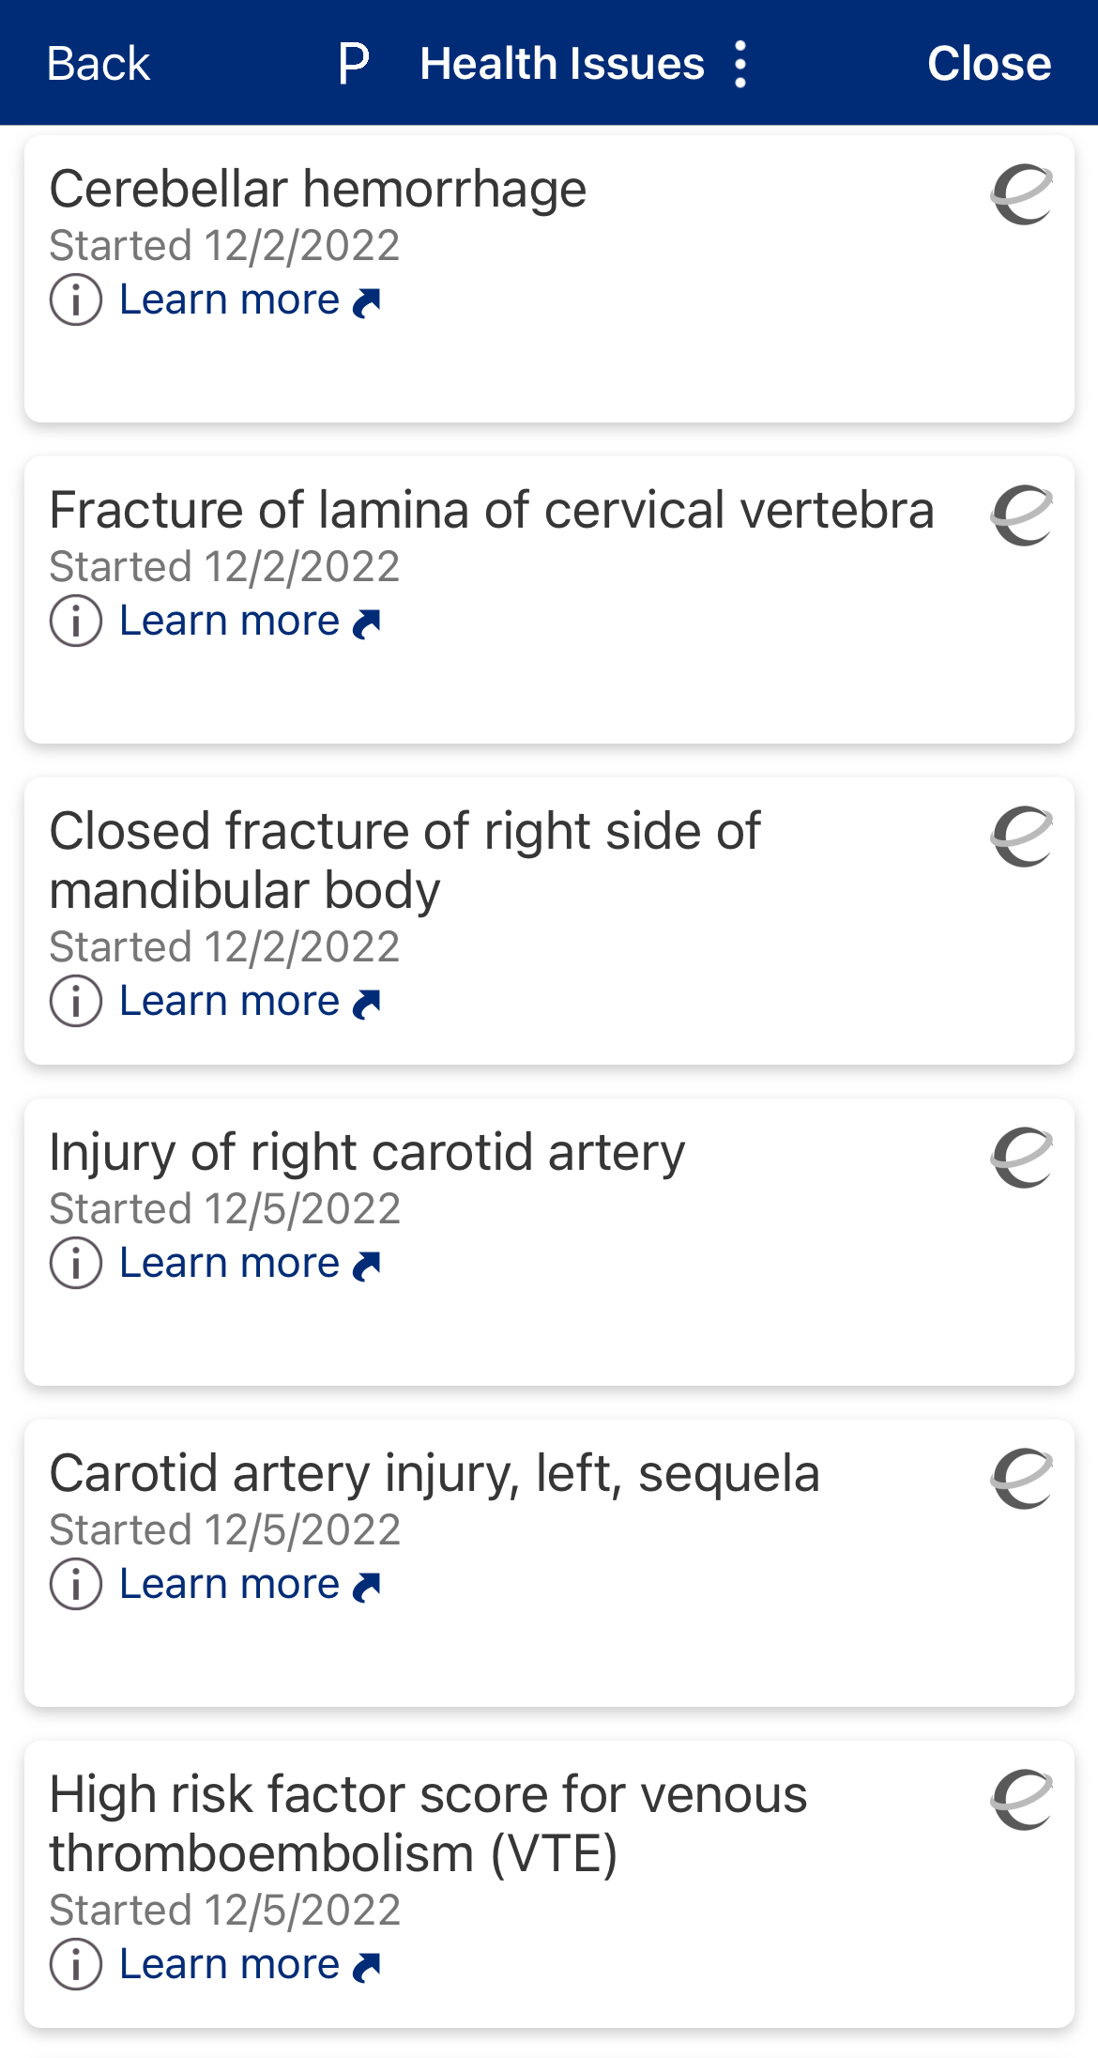
Task: Tap the info icon under Fracture of lamina of cervical vertebra
Action: tap(76, 621)
